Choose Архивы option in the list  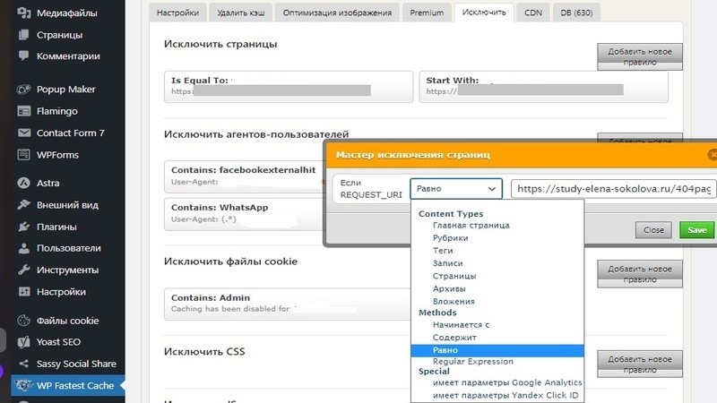click(x=449, y=289)
